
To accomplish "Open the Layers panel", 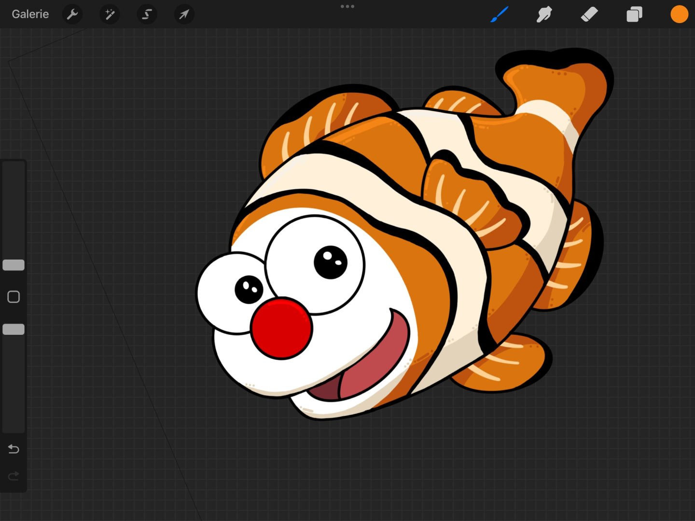I will pyautogui.click(x=634, y=14).
